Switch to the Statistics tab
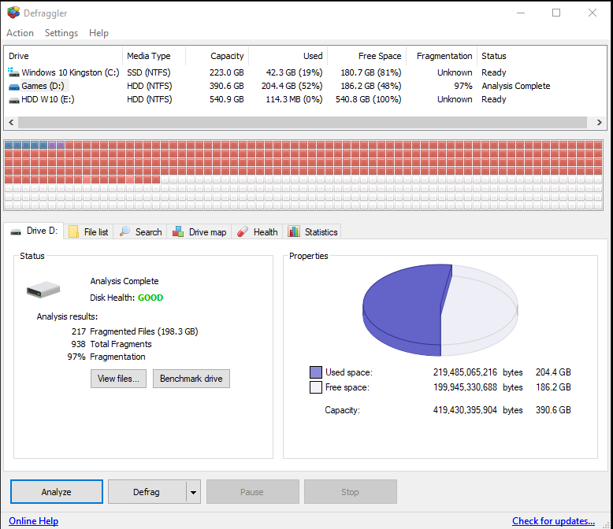Viewport: 613px width, 529px height. coord(312,231)
